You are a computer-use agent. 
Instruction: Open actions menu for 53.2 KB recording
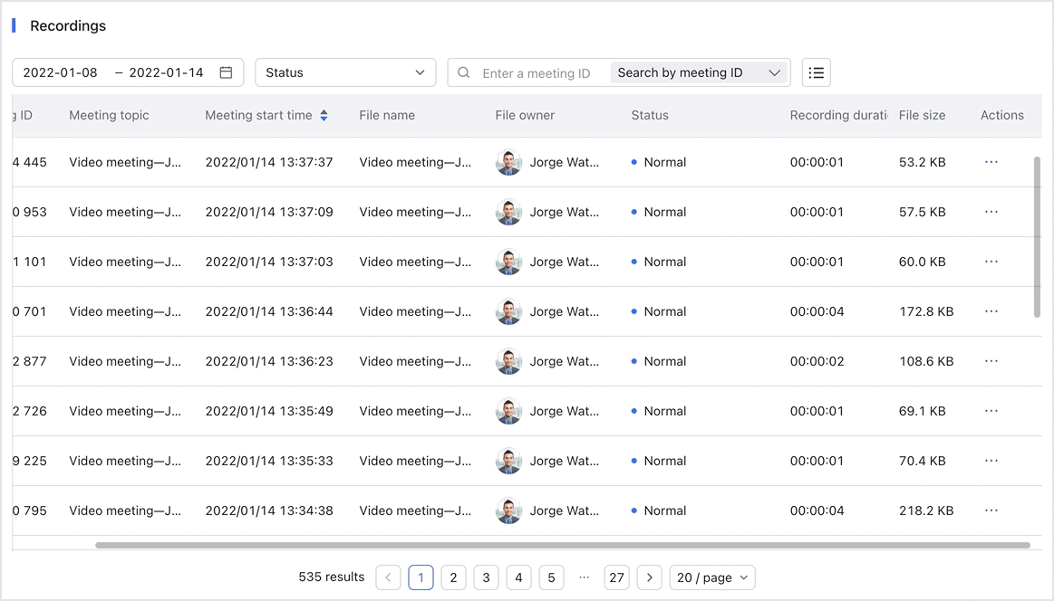(x=991, y=162)
